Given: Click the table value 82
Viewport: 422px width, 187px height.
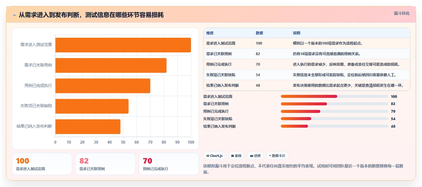Looking at the screenshot, I should click(258, 54).
